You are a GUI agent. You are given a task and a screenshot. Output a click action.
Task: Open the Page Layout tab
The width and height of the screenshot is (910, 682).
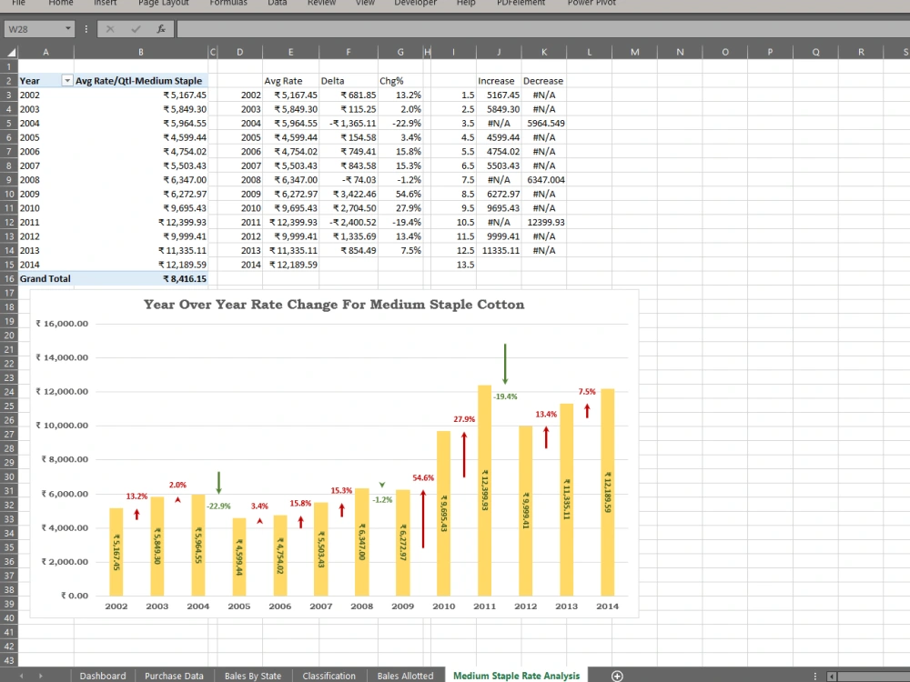pos(163,3)
